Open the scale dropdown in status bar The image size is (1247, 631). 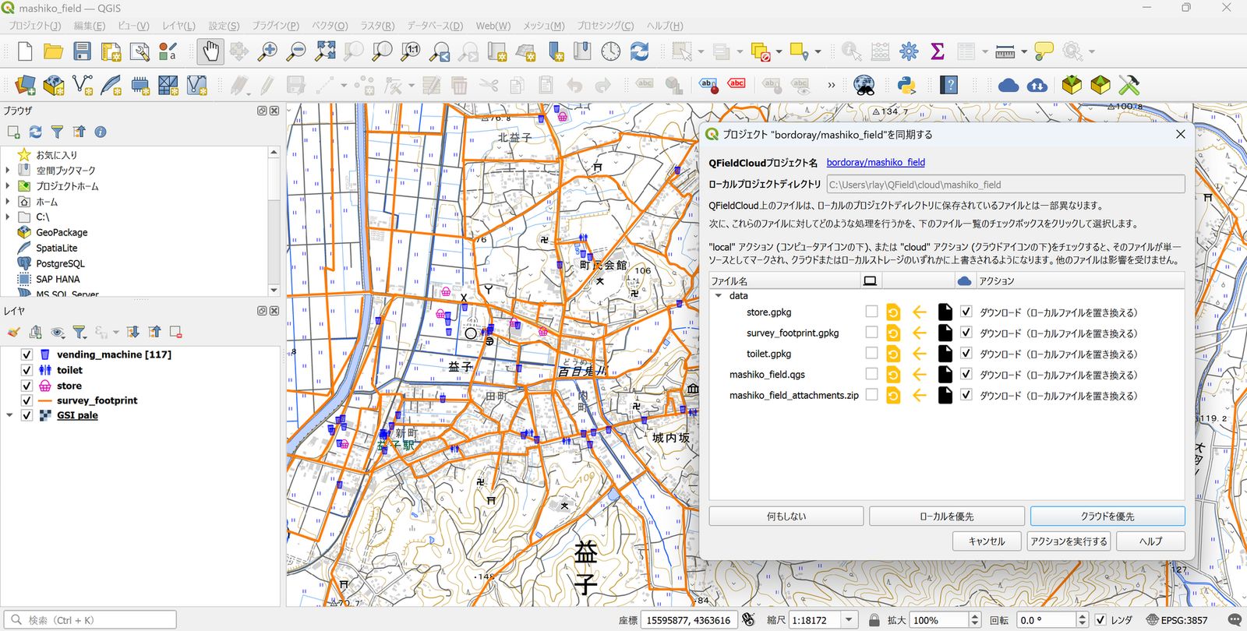pos(849,620)
